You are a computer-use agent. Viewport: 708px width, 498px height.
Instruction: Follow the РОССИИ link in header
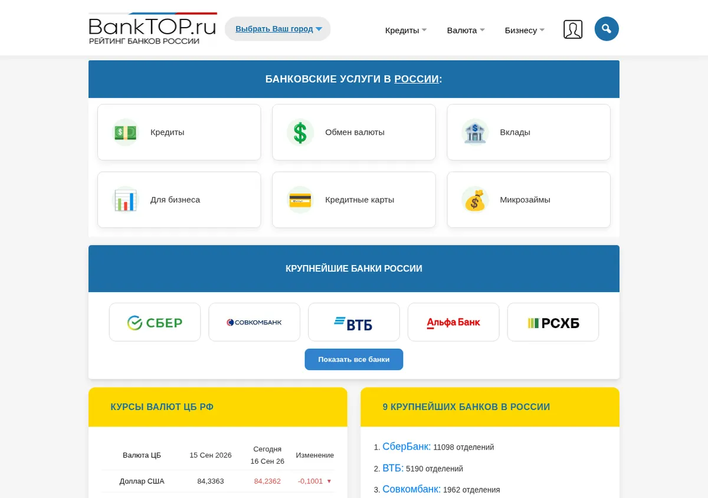(417, 79)
